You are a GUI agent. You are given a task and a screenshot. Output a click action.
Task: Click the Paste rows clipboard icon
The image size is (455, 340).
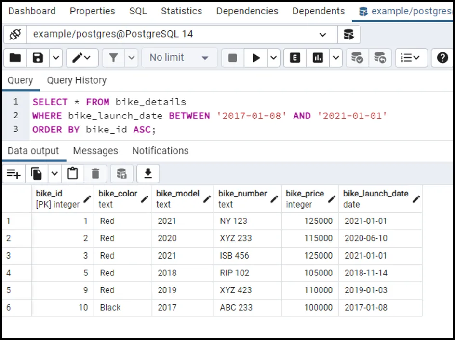click(x=73, y=173)
